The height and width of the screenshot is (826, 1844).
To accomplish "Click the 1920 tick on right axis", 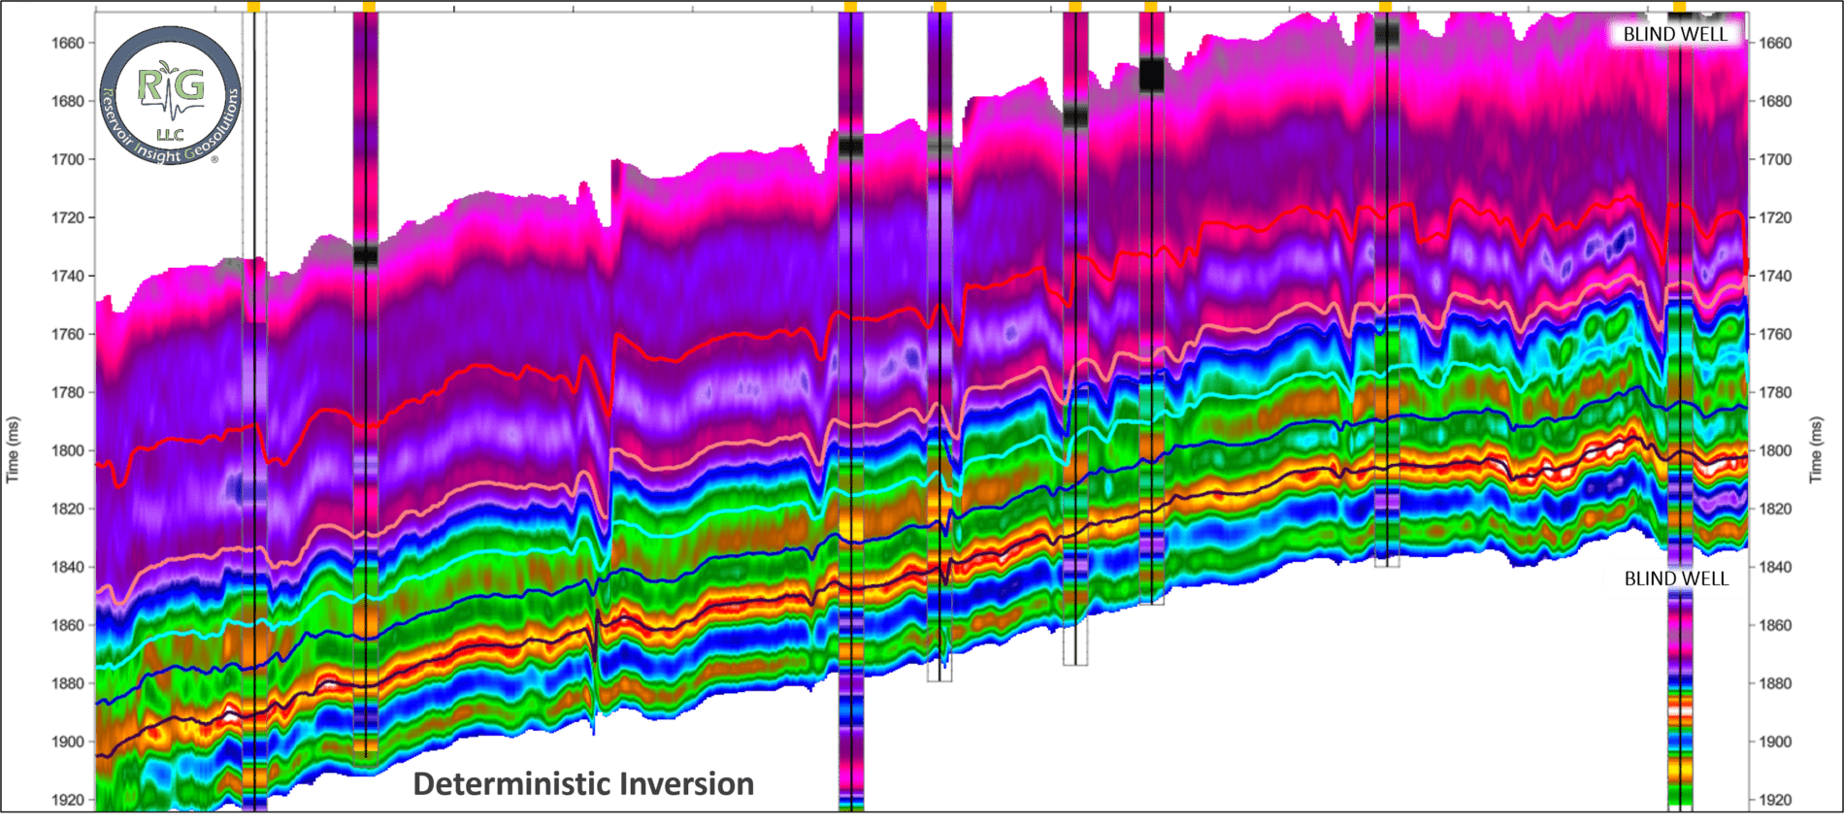I will [1775, 800].
